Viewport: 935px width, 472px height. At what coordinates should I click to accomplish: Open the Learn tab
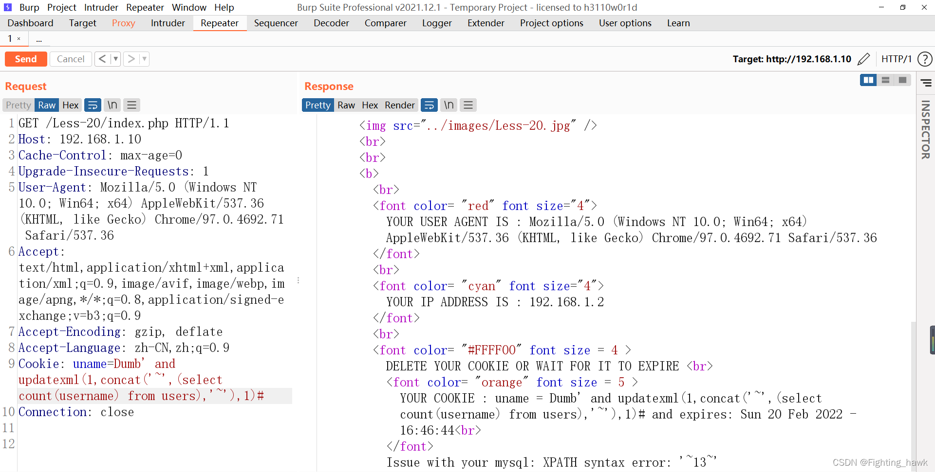[x=678, y=23]
